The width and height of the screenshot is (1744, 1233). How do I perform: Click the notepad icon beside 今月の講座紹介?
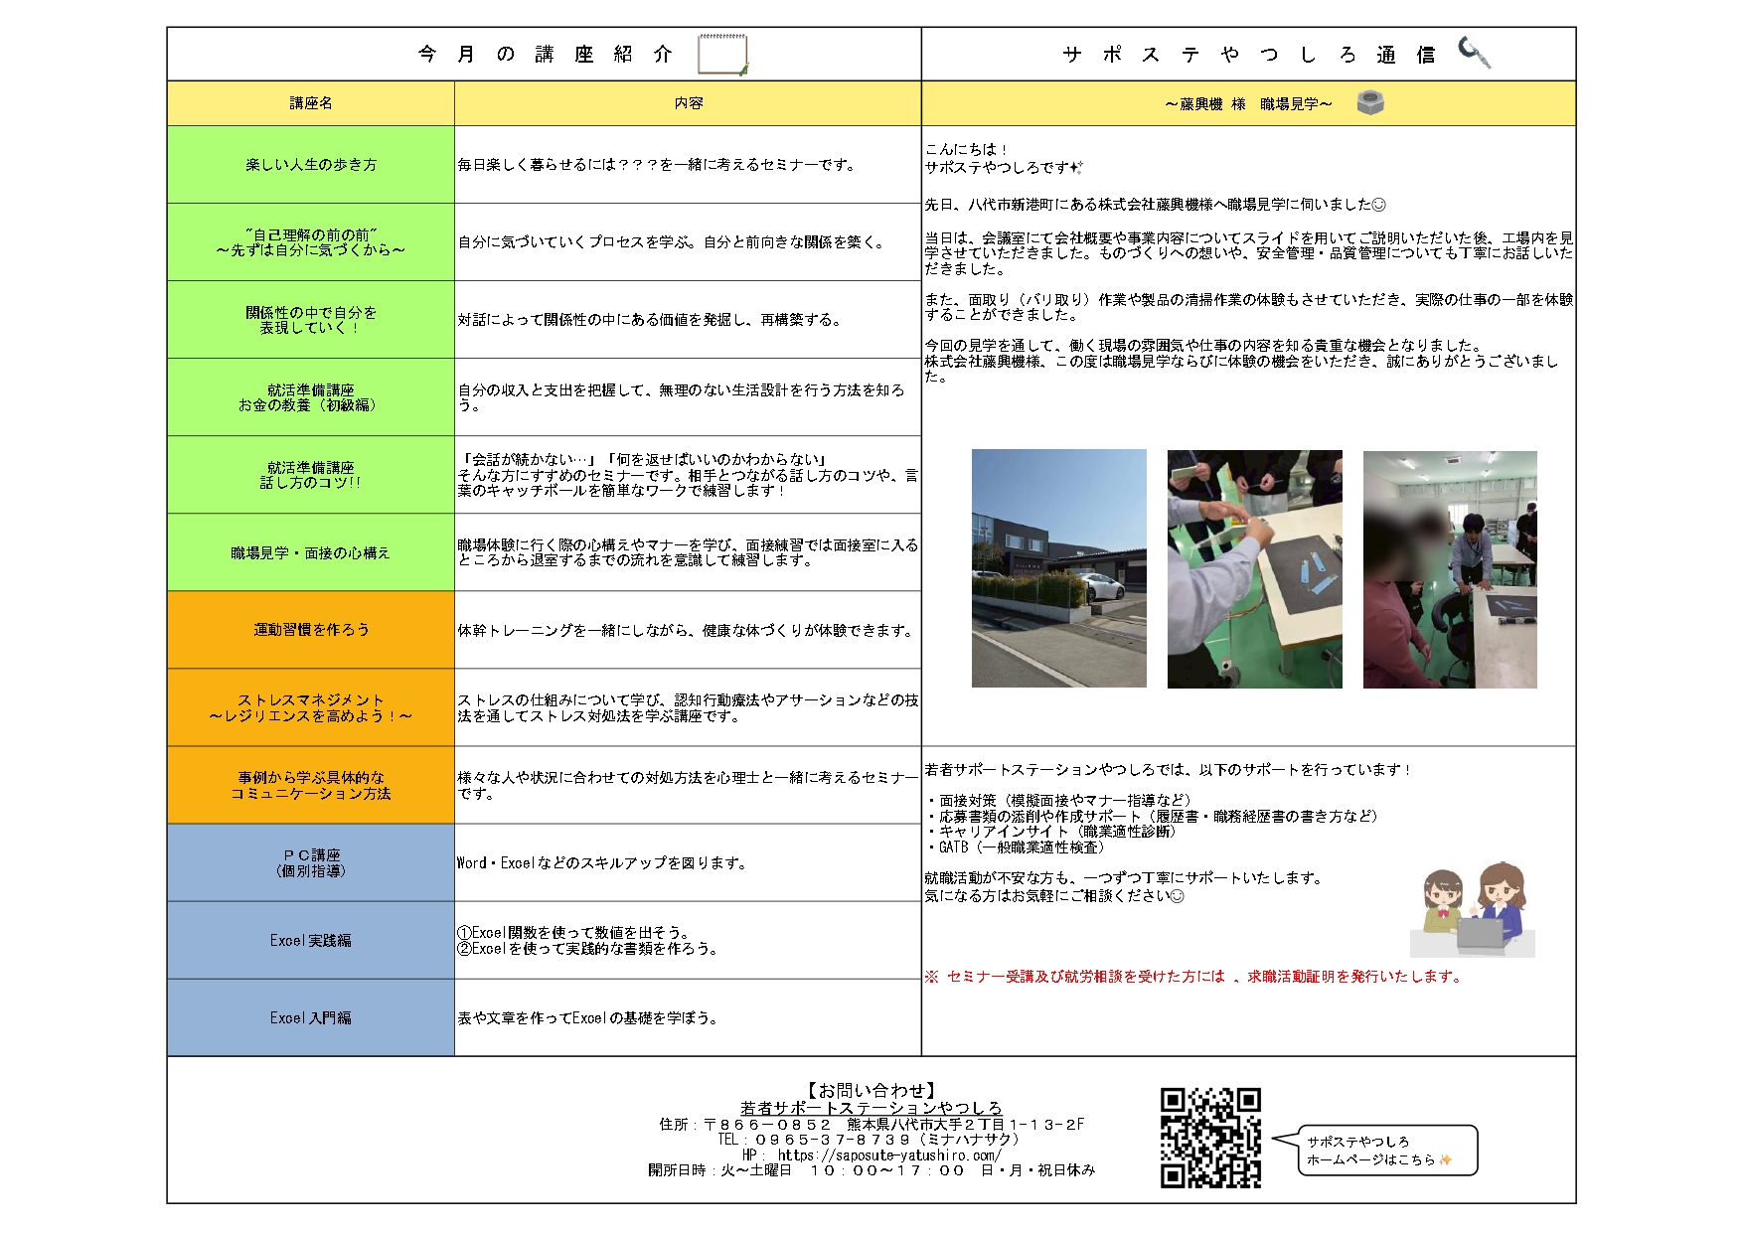(722, 55)
